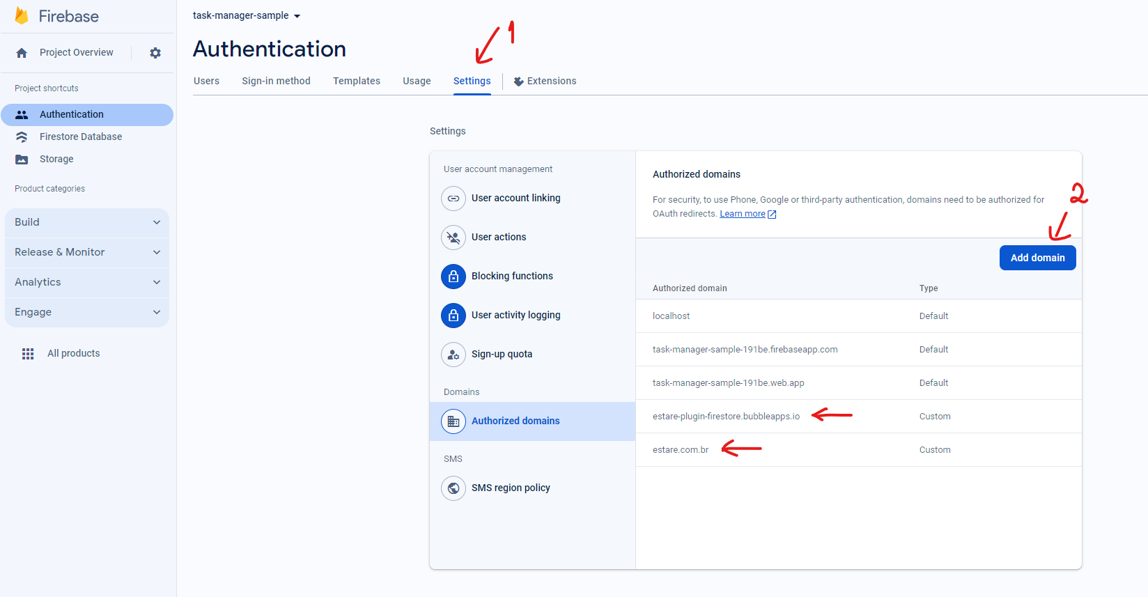Image resolution: width=1148 pixels, height=597 pixels.
Task: Click the Blocking functions lock icon
Action: [x=453, y=277]
